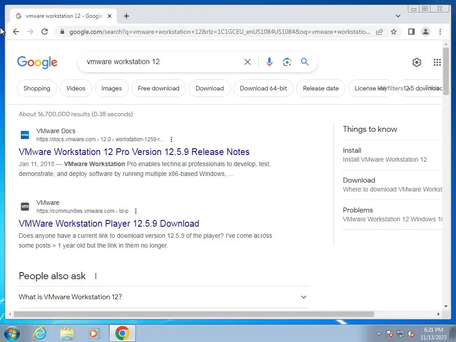456x342 pixels.
Task: Select the Download 64-bit chip
Action: click(x=263, y=88)
